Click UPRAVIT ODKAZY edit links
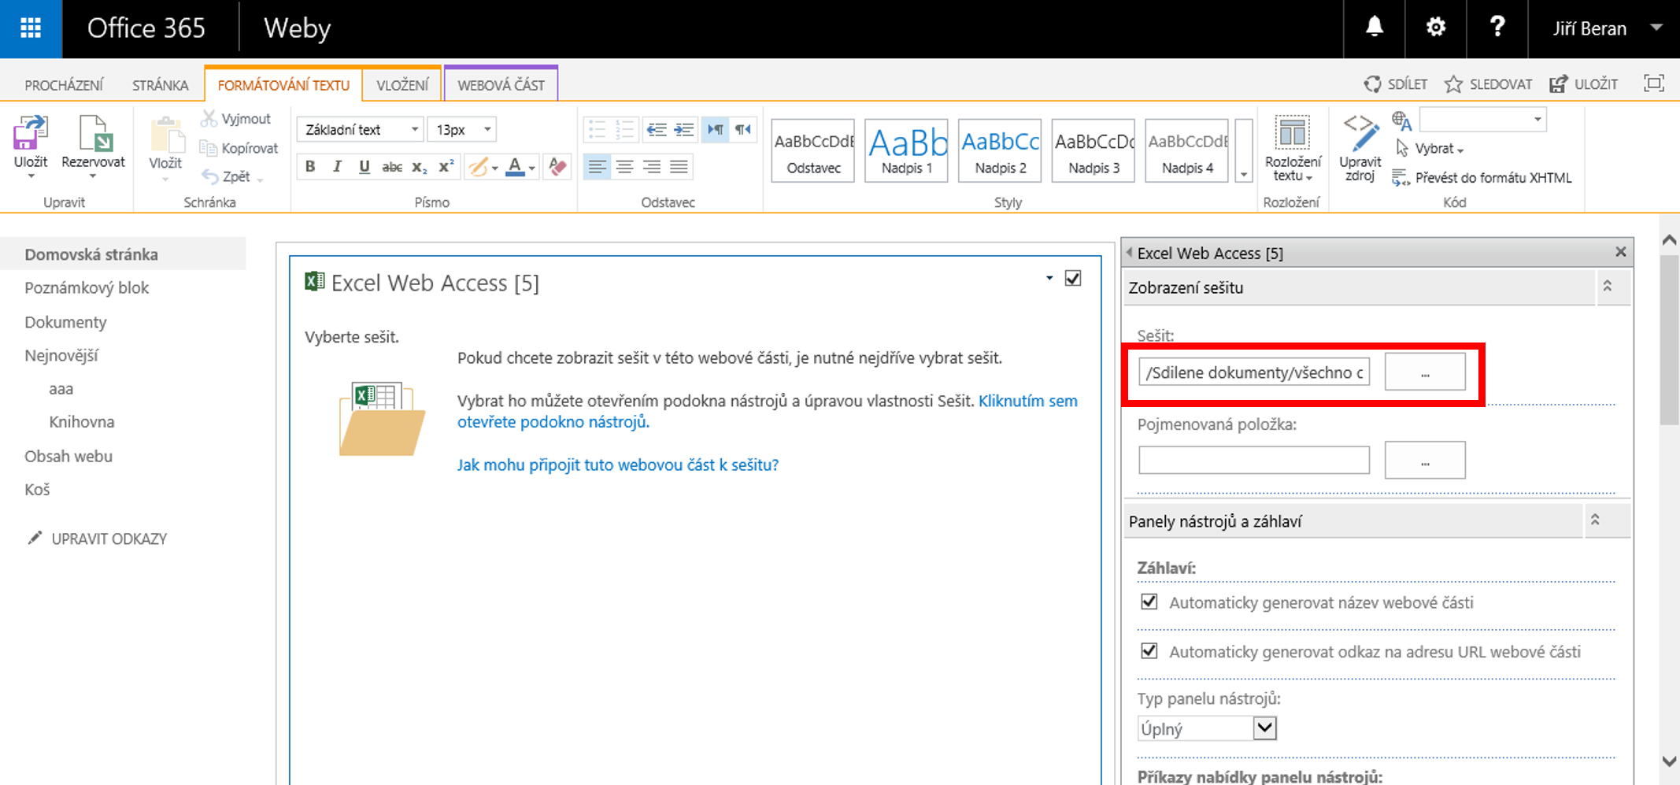Viewport: 1680px width, 785px height. (97, 539)
